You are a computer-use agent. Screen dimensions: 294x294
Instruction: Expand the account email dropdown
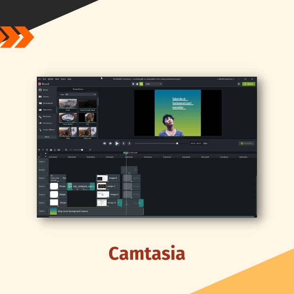[226, 79]
